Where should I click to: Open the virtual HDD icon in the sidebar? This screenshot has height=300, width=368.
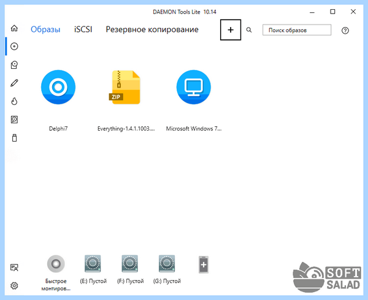14,120
